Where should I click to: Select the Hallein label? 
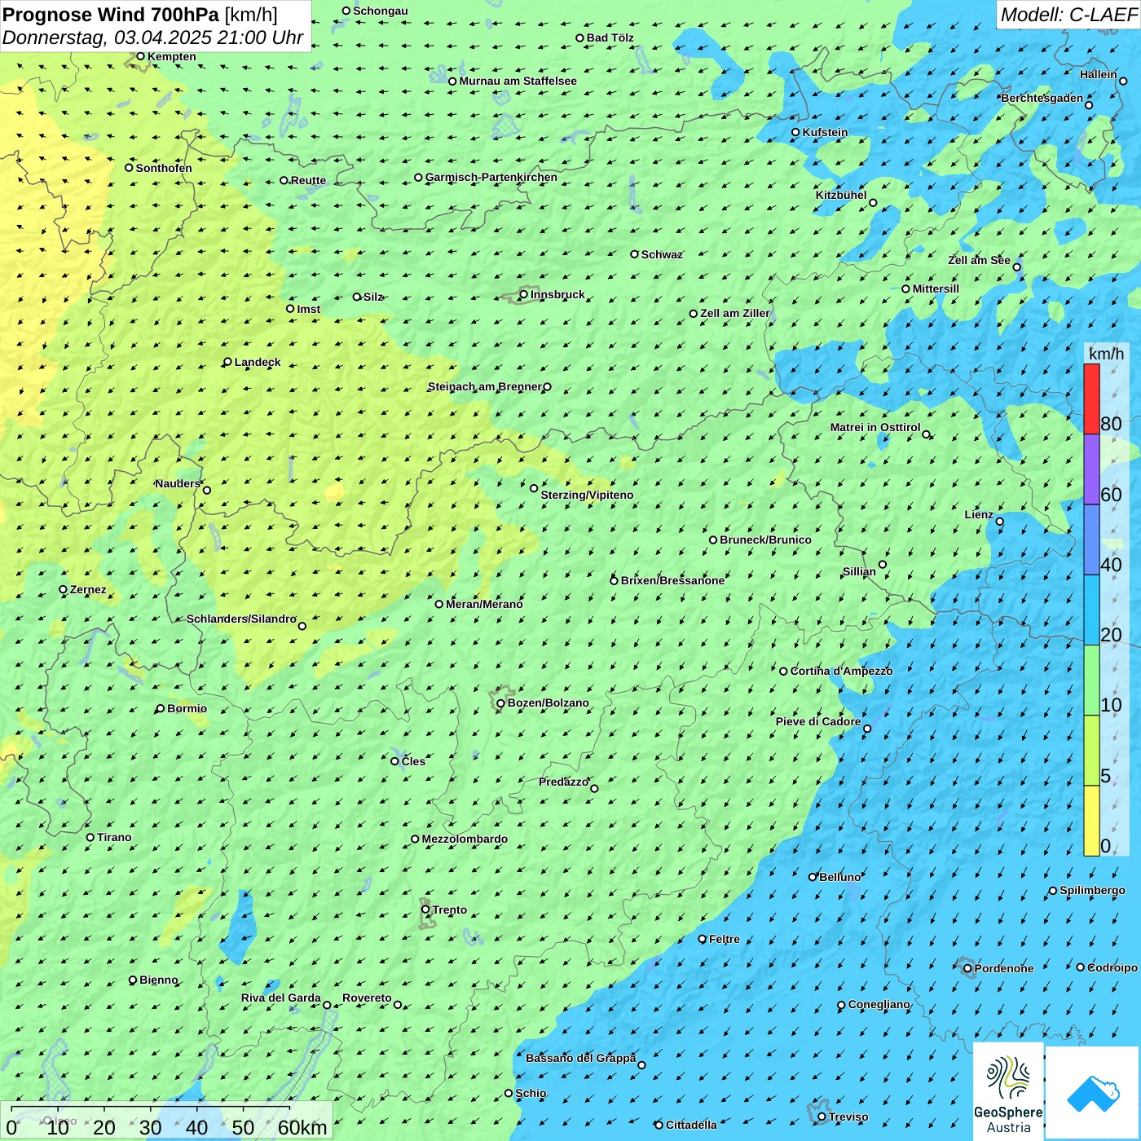coord(1099,74)
